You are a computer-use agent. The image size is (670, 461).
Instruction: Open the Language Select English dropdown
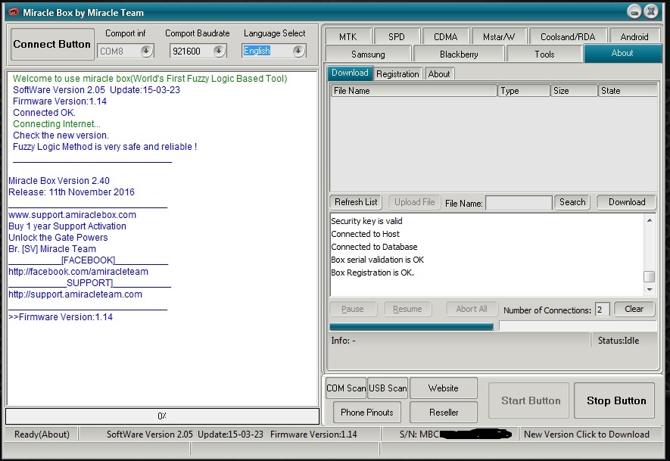click(x=299, y=51)
